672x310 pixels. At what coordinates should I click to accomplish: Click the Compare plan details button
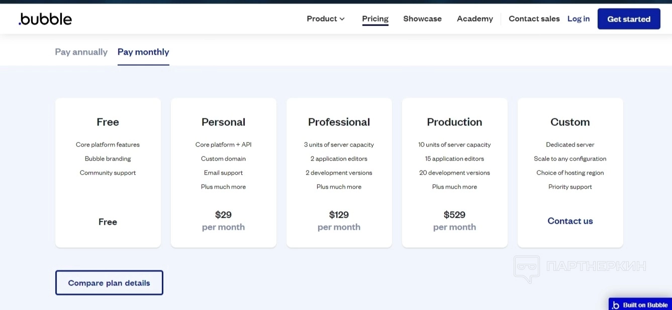pos(109,283)
